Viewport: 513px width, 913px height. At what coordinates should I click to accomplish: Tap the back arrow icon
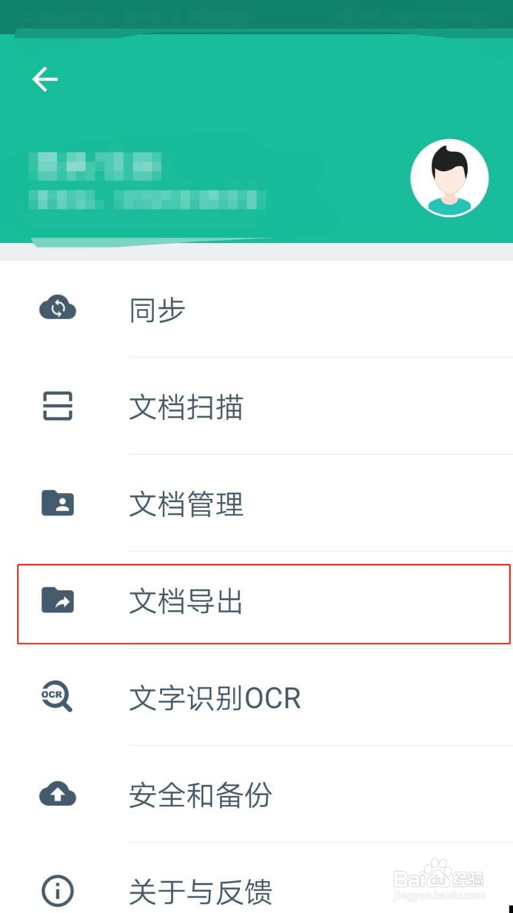pyautogui.click(x=45, y=79)
